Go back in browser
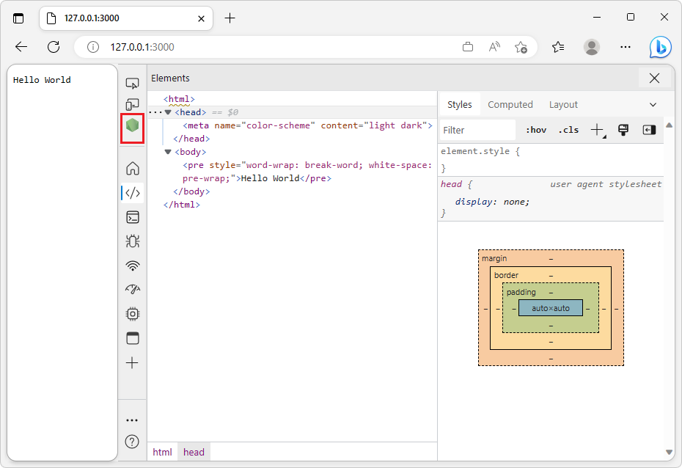 pos(21,47)
